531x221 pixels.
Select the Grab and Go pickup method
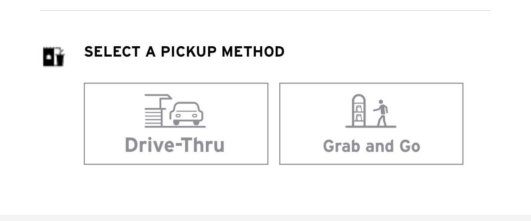coord(371,124)
